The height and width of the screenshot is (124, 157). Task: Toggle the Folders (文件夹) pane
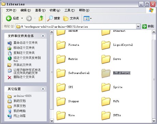71,18
